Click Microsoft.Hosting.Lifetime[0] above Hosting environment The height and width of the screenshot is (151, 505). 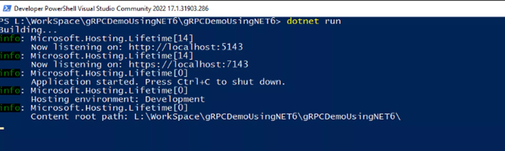(x=109, y=90)
